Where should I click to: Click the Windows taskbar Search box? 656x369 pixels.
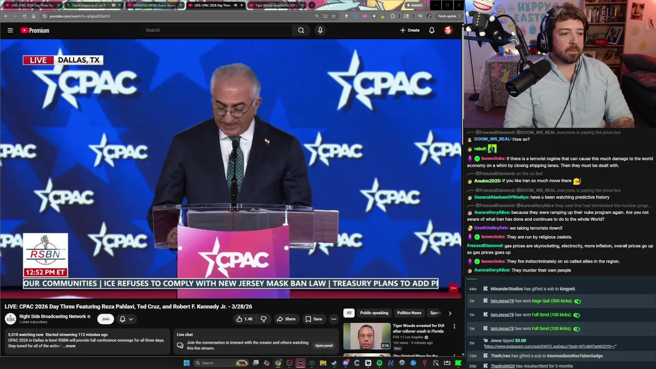tap(221, 363)
